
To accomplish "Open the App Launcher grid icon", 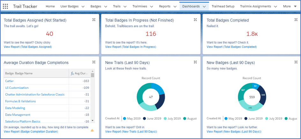I will pos(5,6).
